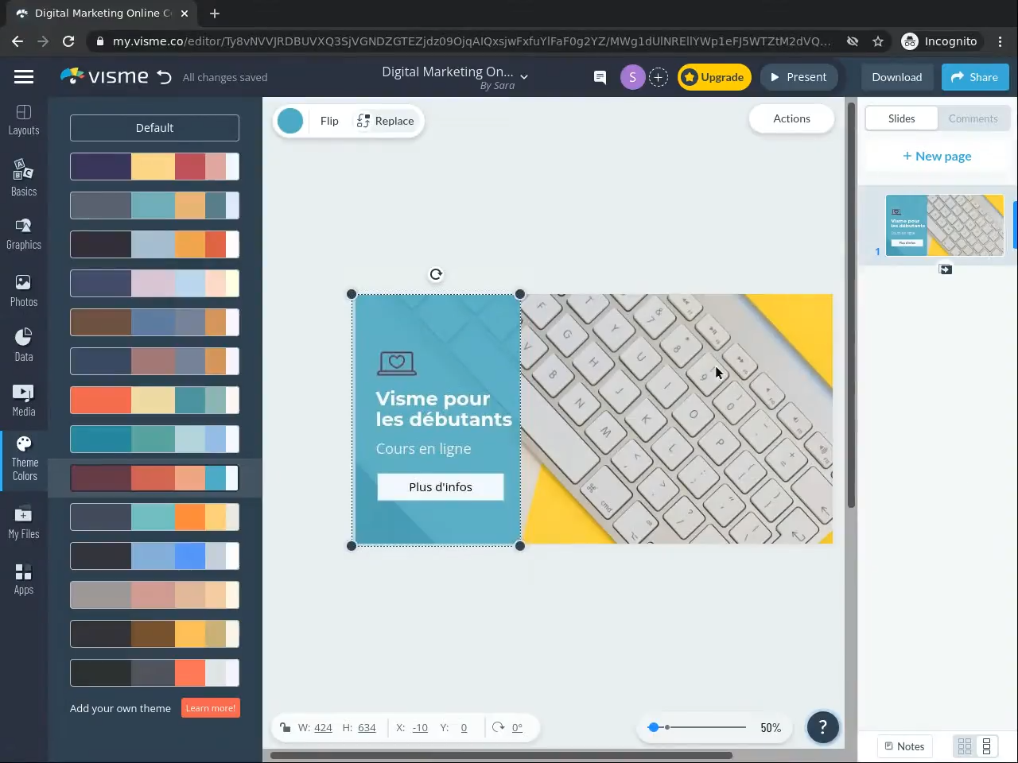Edit the height value 634
This screenshot has width=1018, height=763.
coord(367,727)
